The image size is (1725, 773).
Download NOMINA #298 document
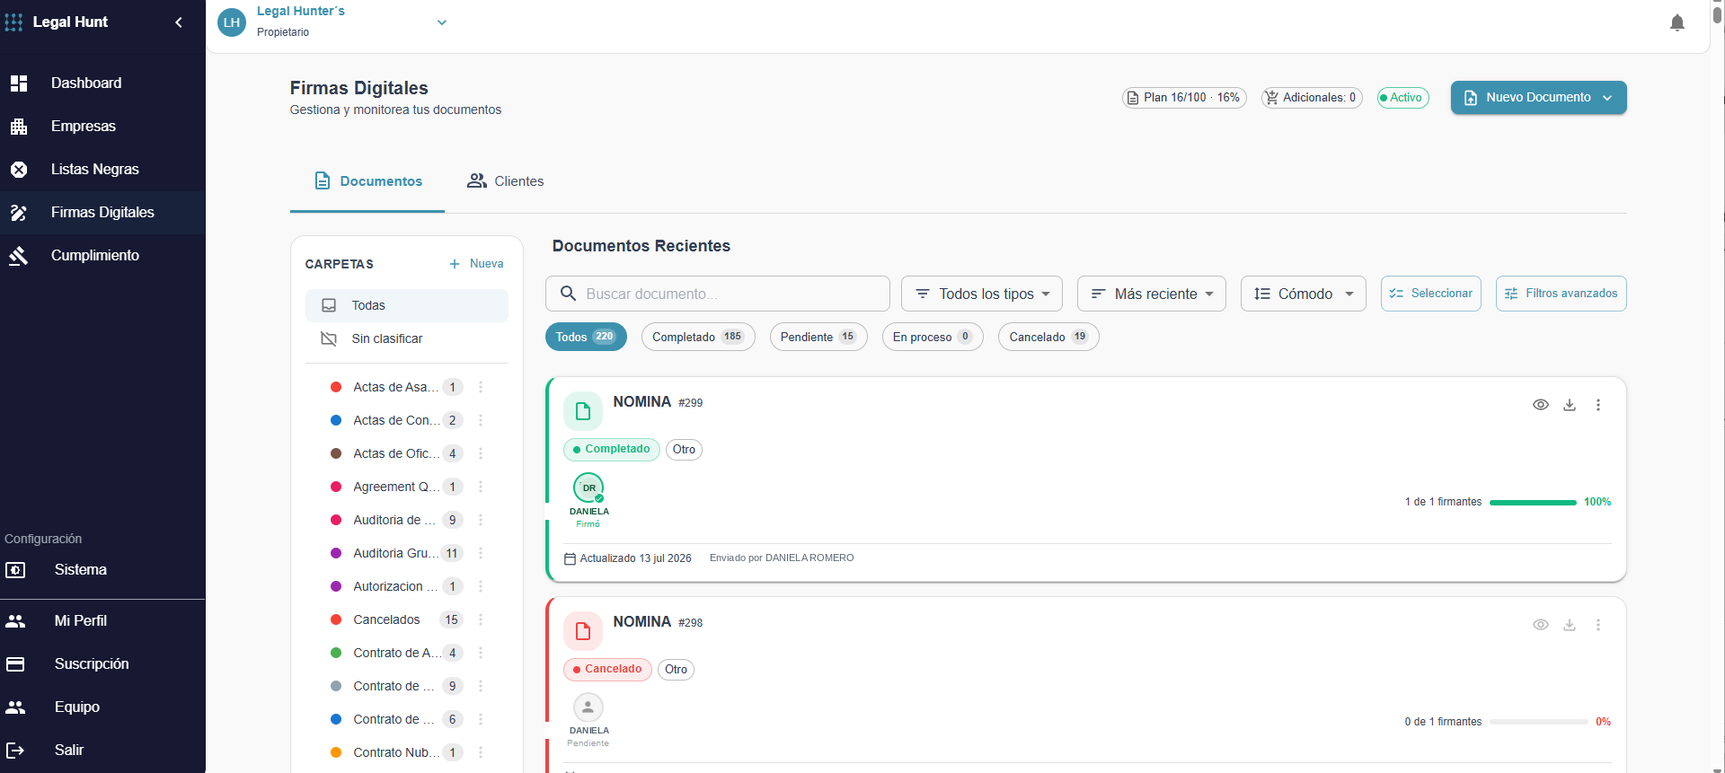(1569, 625)
